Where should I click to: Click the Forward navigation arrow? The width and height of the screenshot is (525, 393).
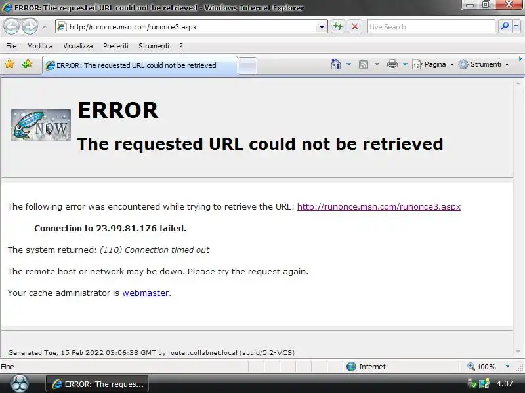pyautogui.click(x=30, y=26)
